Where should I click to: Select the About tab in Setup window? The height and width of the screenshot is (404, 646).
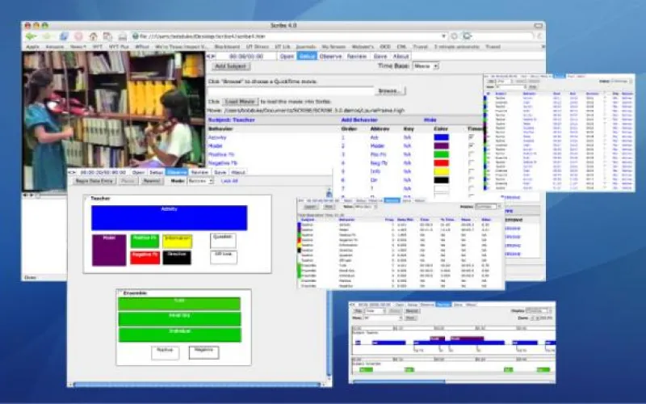click(401, 56)
